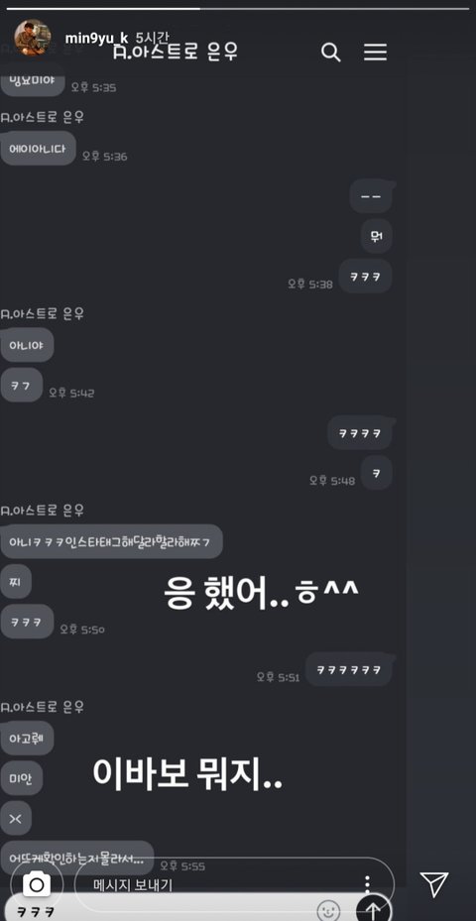Open the three-dot more options
The image size is (476, 921).
pyautogui.click(x=367, y=885)
